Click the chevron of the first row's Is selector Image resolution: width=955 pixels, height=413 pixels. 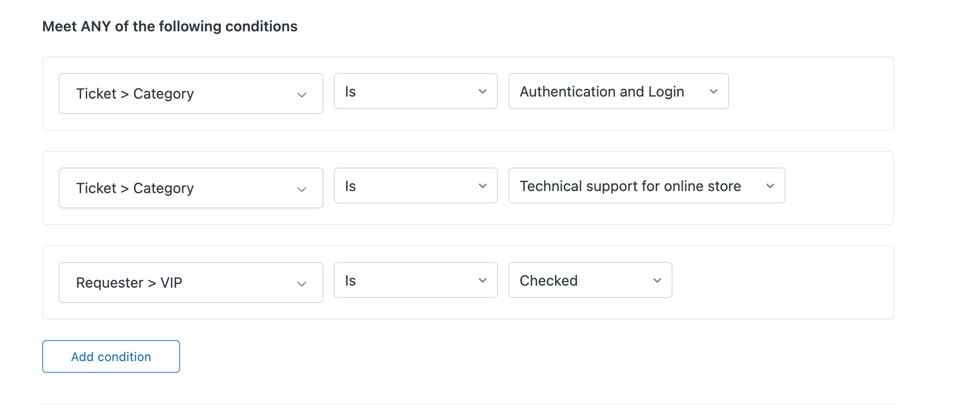pos(483,91)
